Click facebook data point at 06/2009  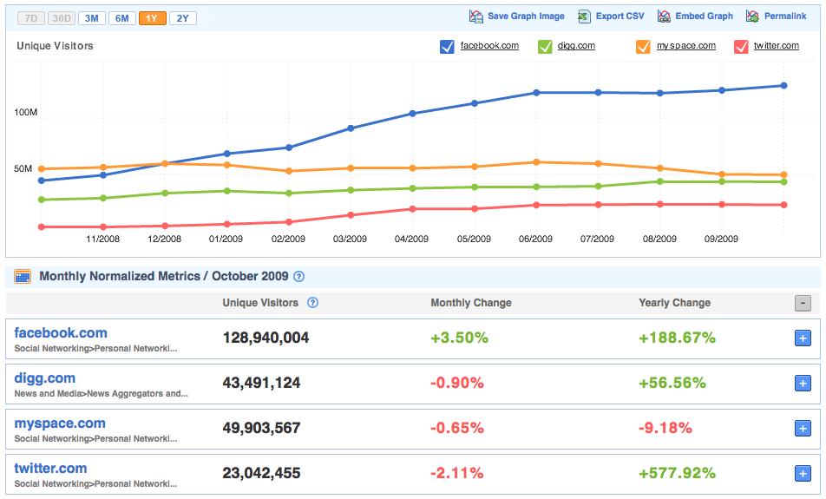[x=536, y=92]
